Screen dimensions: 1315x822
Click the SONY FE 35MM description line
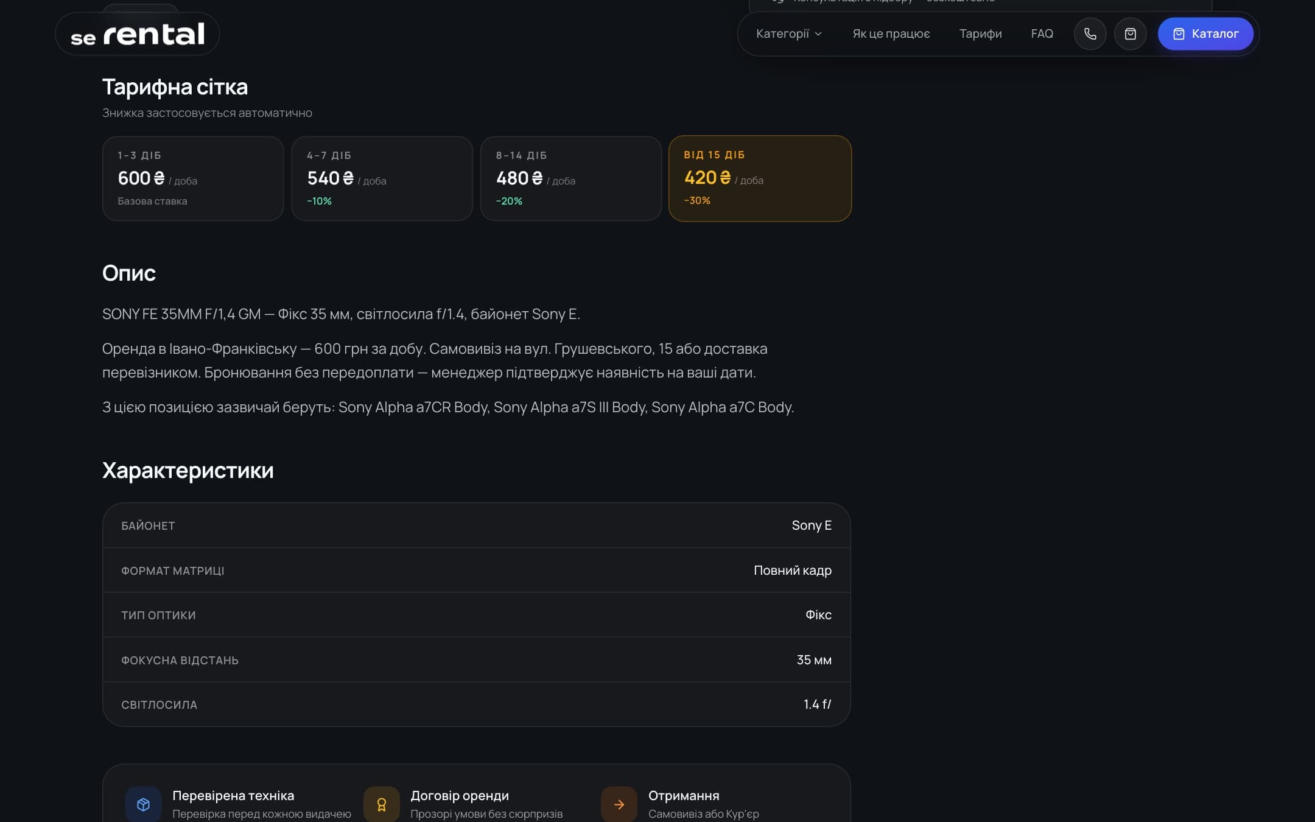pyautogui.click(x=341, y=314)
